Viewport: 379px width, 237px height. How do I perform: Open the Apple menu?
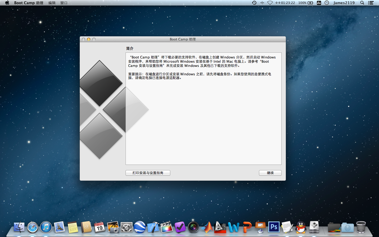coord(7,3)
